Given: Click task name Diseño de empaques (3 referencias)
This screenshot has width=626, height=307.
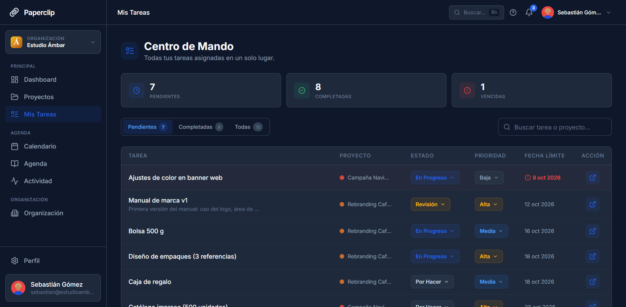Looking at the screenshot, I should [x=182, y=256].
